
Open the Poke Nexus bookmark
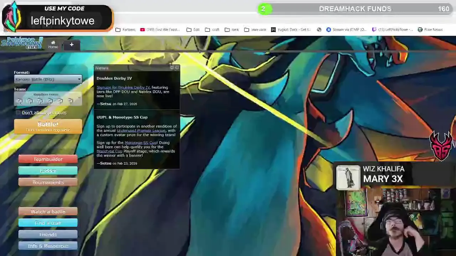[430, 30]
